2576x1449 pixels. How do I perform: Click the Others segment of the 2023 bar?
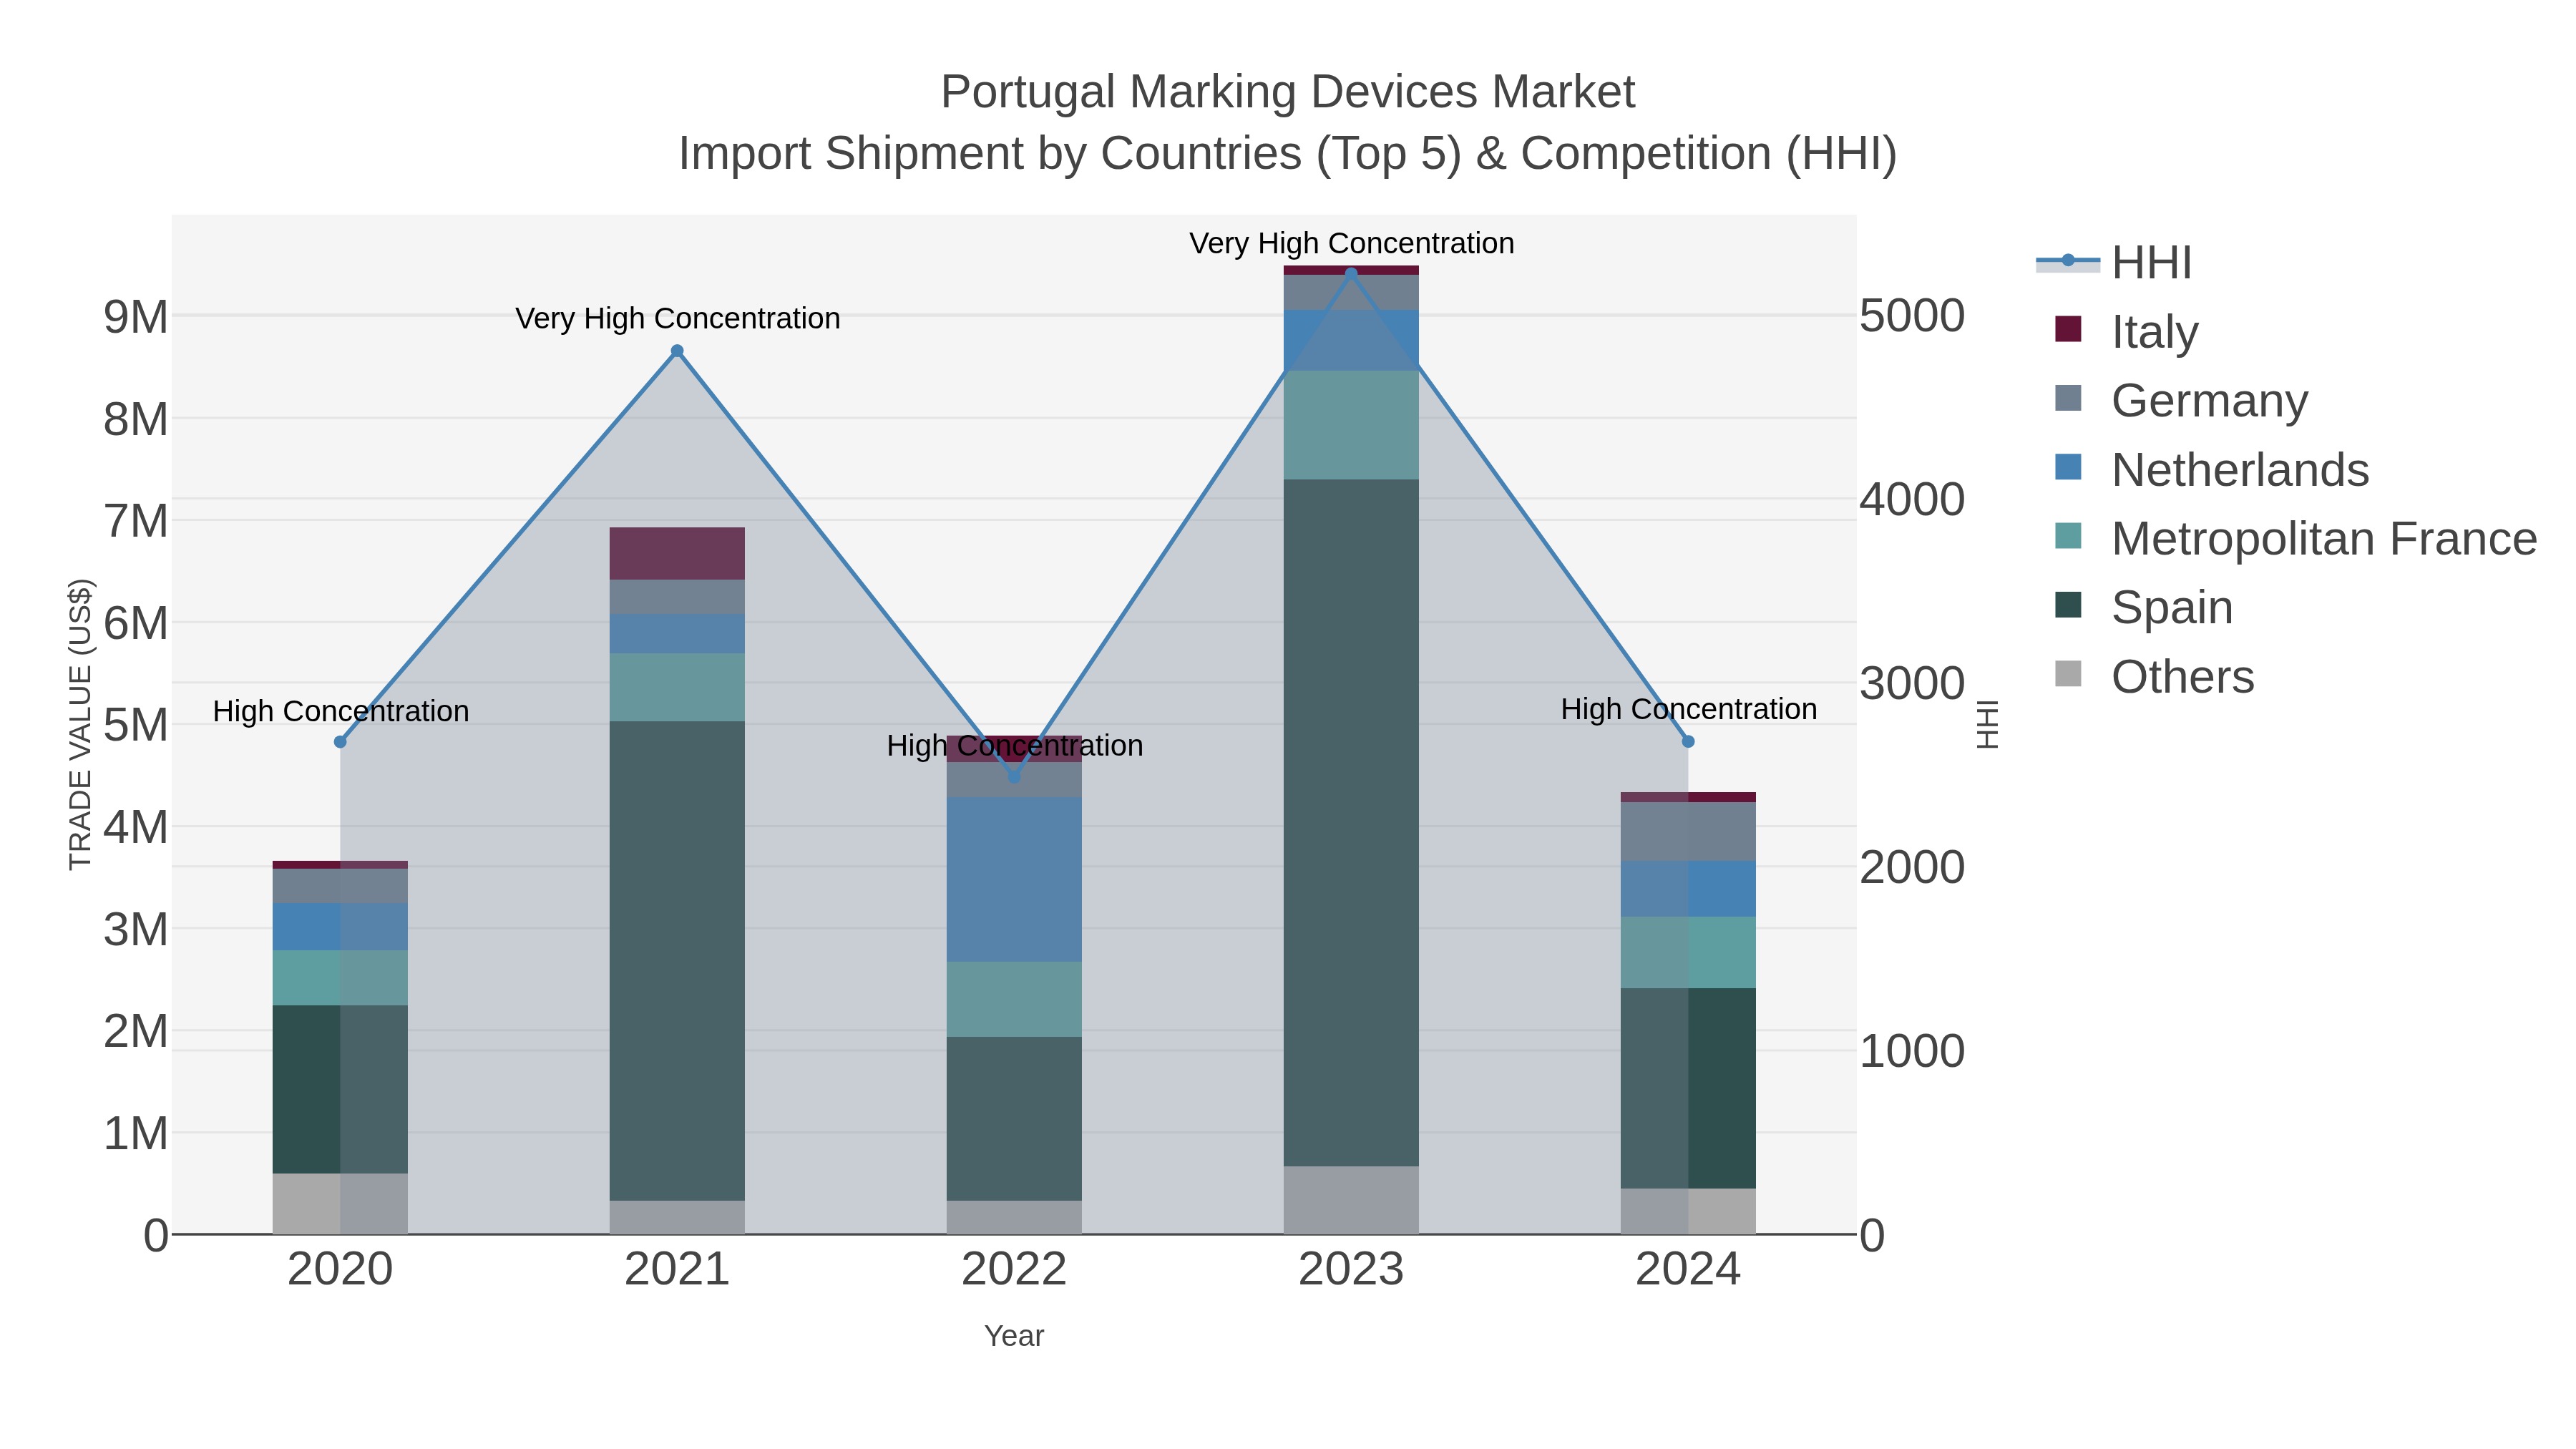(1351, 1200)
